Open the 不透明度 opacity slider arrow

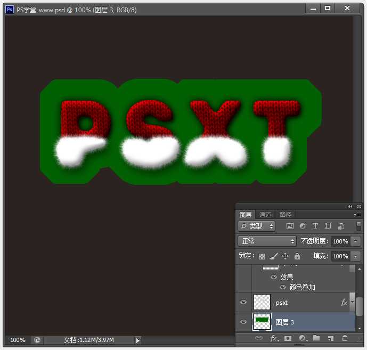[356, 241]
